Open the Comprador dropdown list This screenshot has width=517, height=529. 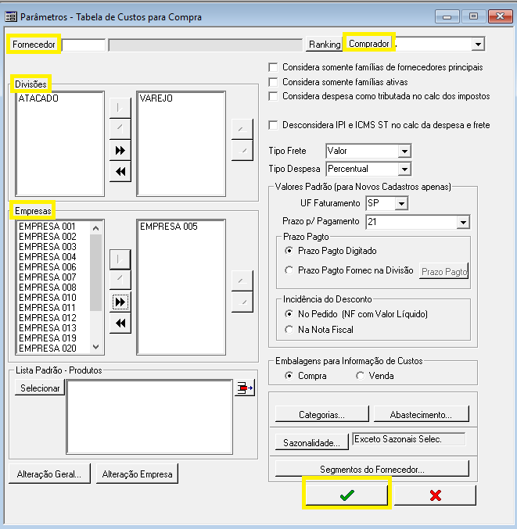[478, 45]
